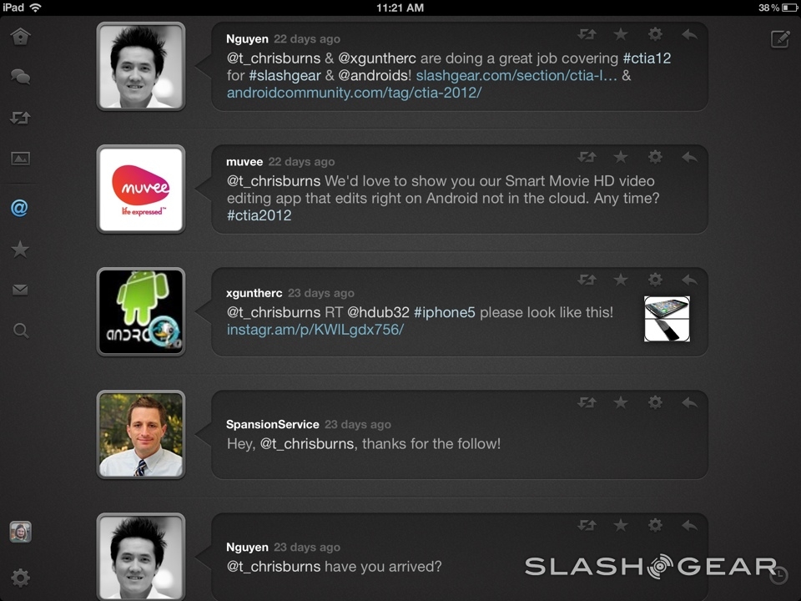Open the media photos icon in sidebar
Screen dimensions: 801x601
[x=20, y=159]
